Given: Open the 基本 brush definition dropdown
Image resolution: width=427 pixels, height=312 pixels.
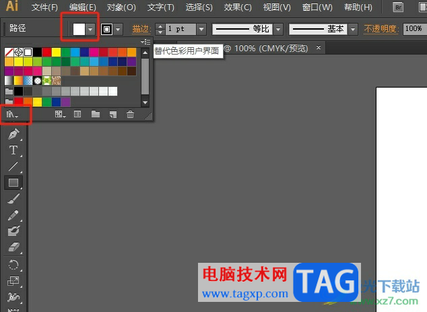Looking at the screenshot, I should click(x=353, y=29).
